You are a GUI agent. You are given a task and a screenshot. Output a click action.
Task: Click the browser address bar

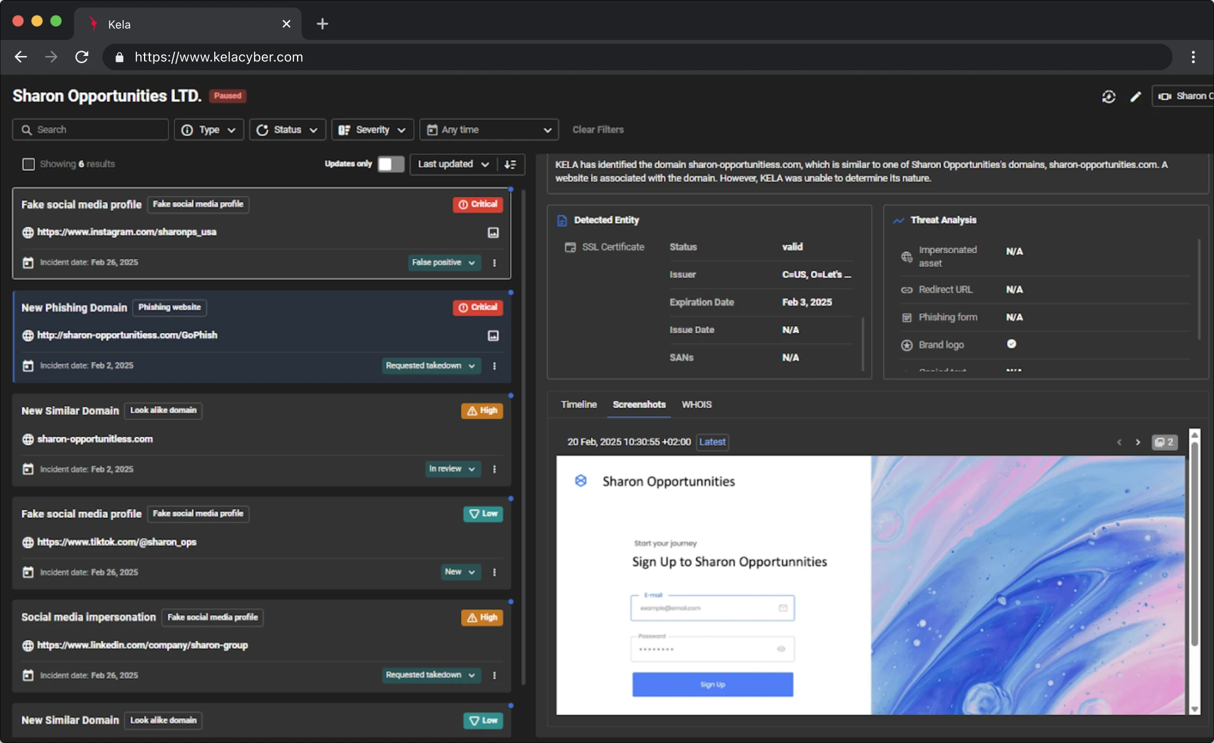pos(637,57)
